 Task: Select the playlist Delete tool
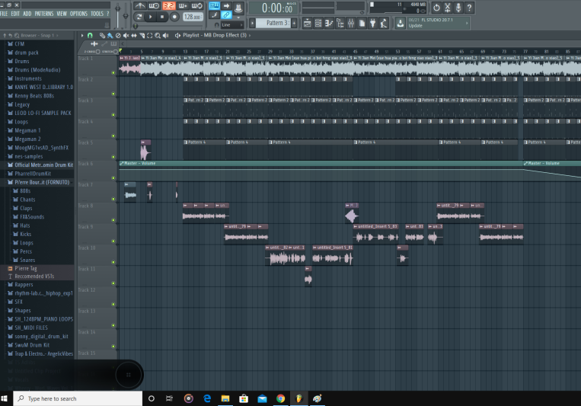point(118,35)
